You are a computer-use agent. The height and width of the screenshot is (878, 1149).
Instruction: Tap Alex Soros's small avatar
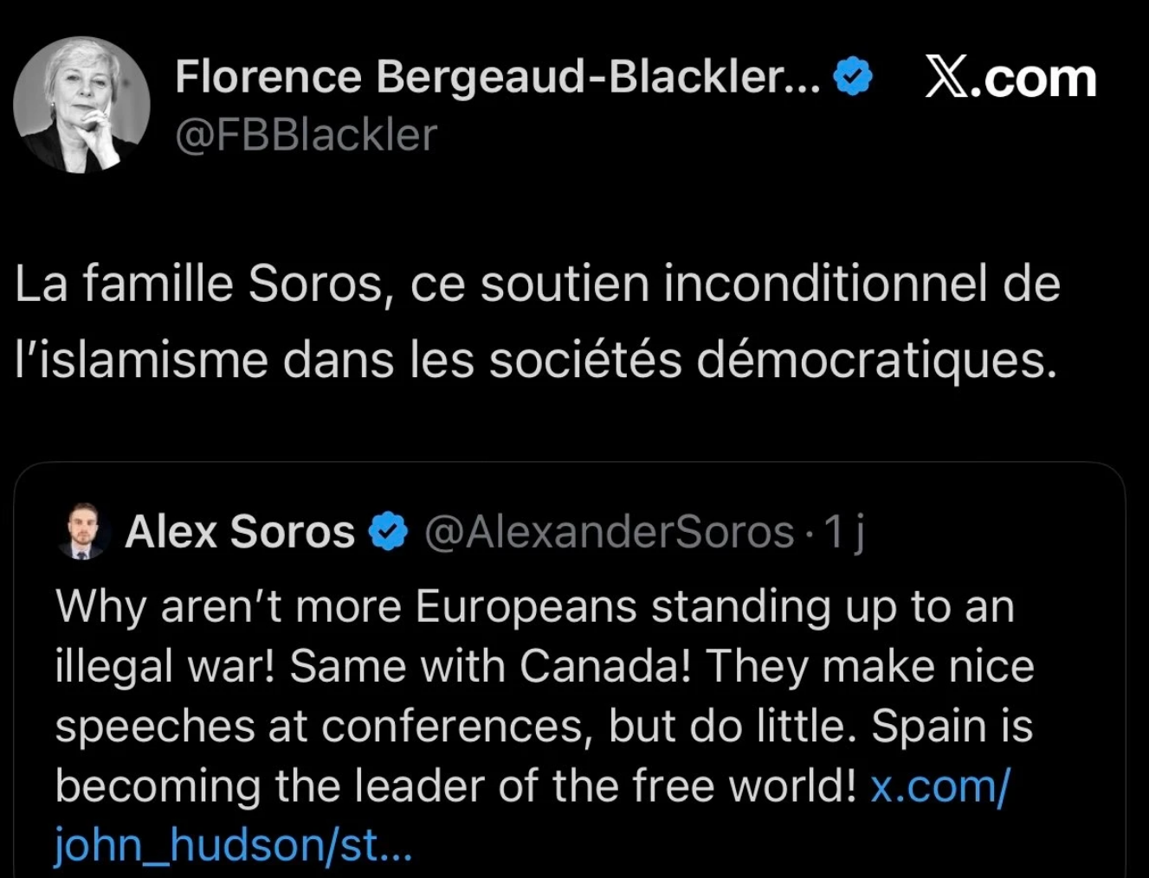pos(83,531)
